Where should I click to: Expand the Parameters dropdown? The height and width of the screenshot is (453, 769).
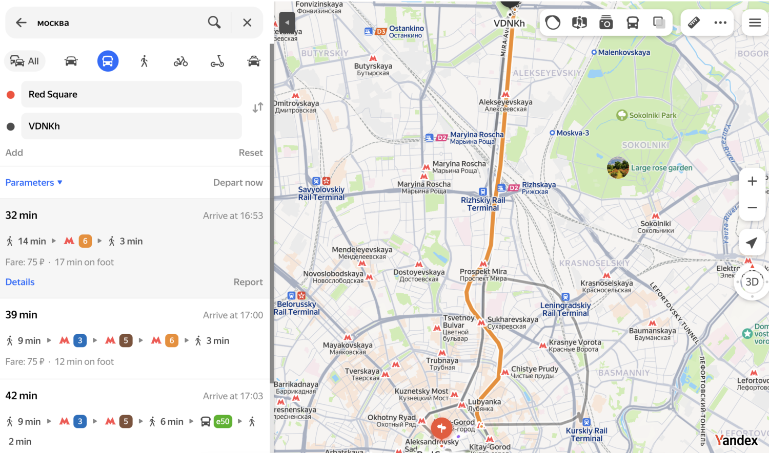tap(34, 183)
